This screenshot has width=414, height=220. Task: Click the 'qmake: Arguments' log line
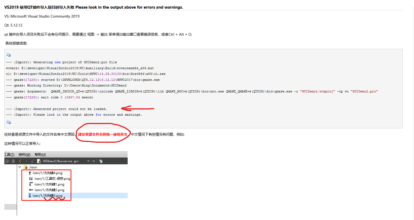click(192, 91)
